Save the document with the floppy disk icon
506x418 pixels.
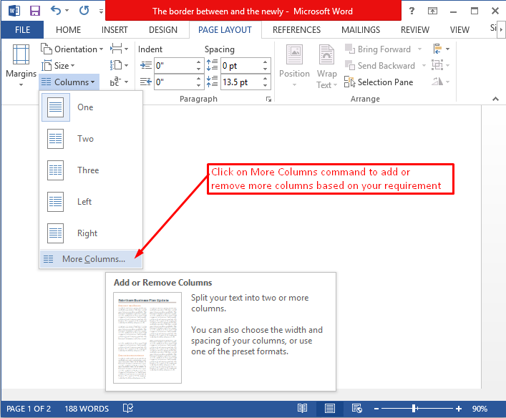click(35, 11)
